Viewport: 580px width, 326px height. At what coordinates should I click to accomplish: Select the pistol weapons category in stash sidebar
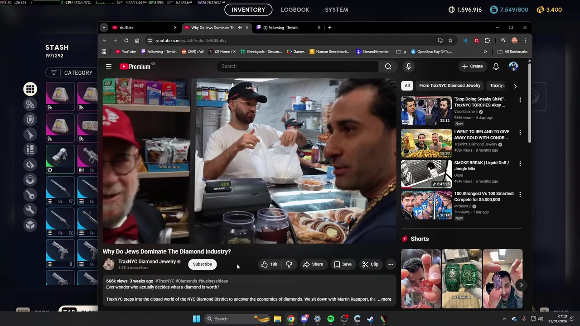point(30,134)
